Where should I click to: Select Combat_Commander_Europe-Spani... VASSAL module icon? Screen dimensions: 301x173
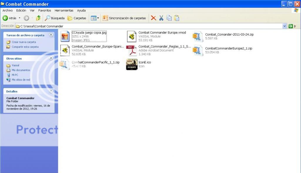coord(65,50)
